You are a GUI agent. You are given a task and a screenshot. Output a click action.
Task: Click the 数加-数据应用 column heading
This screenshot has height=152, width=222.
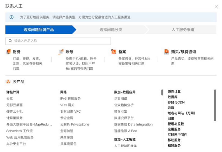click(x=125, y=92)
